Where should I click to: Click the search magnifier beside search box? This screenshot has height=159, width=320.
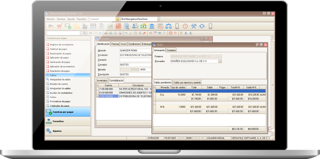tap(85, 33)
